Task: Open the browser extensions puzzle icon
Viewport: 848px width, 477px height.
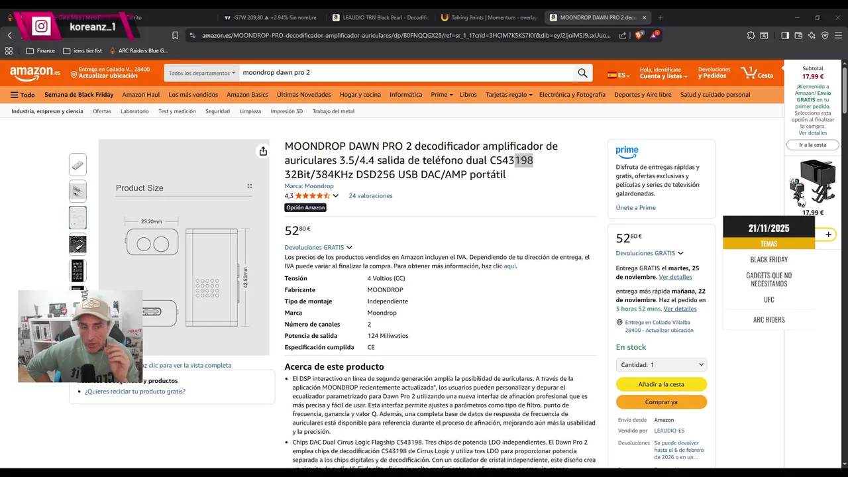Action: click(x=751, y=35)
